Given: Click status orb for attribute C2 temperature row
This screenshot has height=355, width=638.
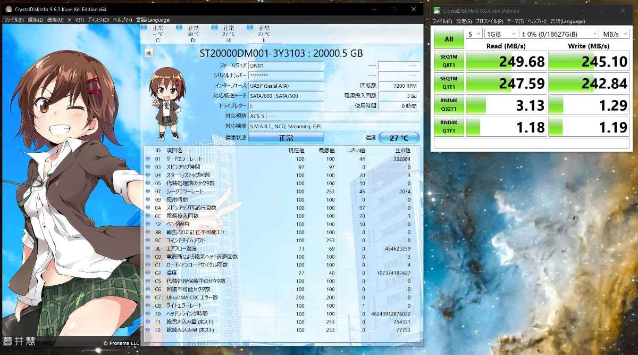Looking at the screenshot, I should coord(148,273).
